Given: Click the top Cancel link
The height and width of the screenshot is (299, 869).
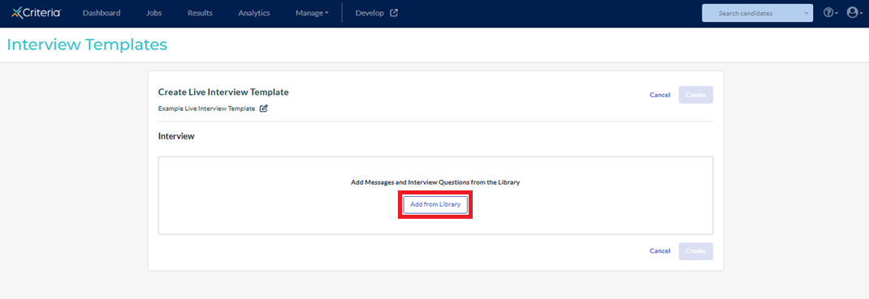Looking at the screenshot, I should [660, 95].
